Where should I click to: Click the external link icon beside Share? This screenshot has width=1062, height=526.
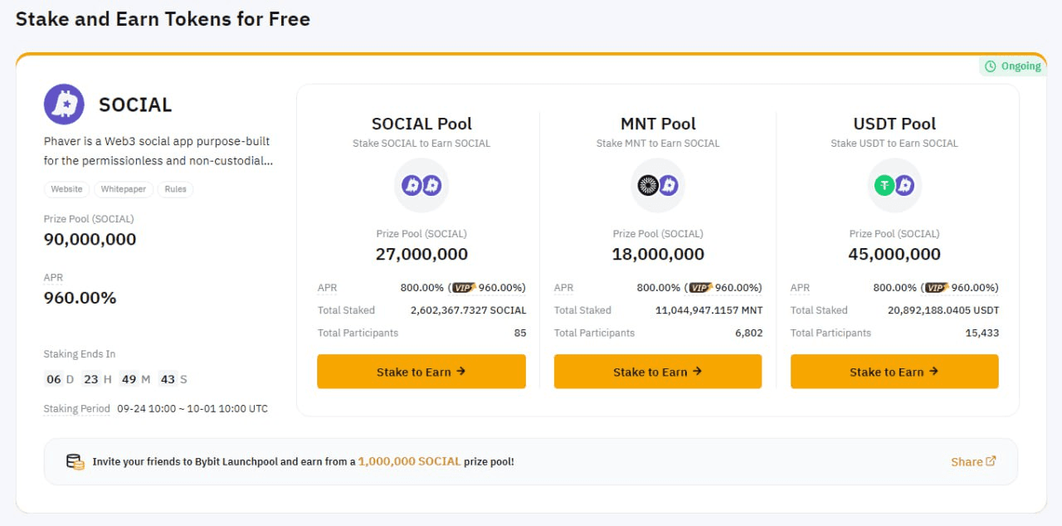[991, 461]
